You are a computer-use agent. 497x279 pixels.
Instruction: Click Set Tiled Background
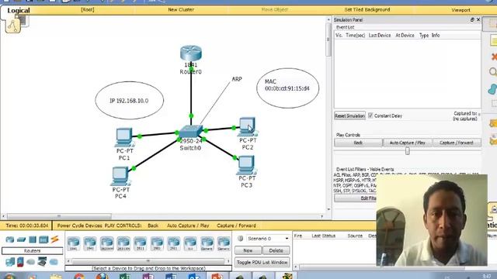pyautogui.click(x=367, y=10)
